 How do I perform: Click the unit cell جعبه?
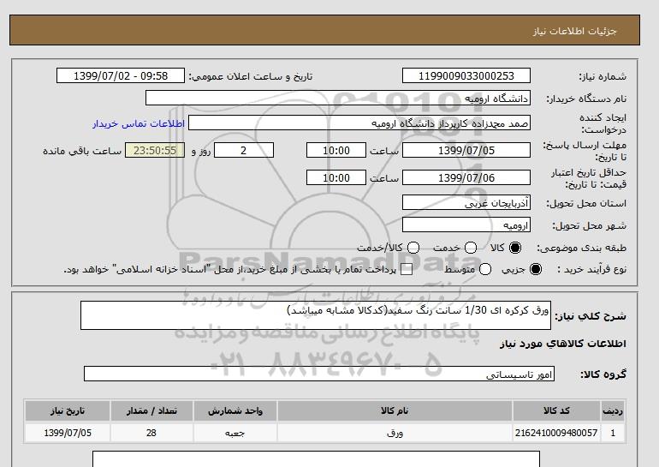click(x=235, y=433)
